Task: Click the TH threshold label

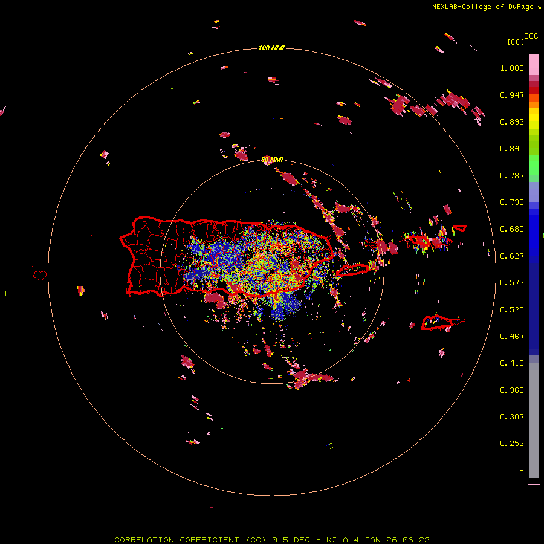Action: click(519, 471)
